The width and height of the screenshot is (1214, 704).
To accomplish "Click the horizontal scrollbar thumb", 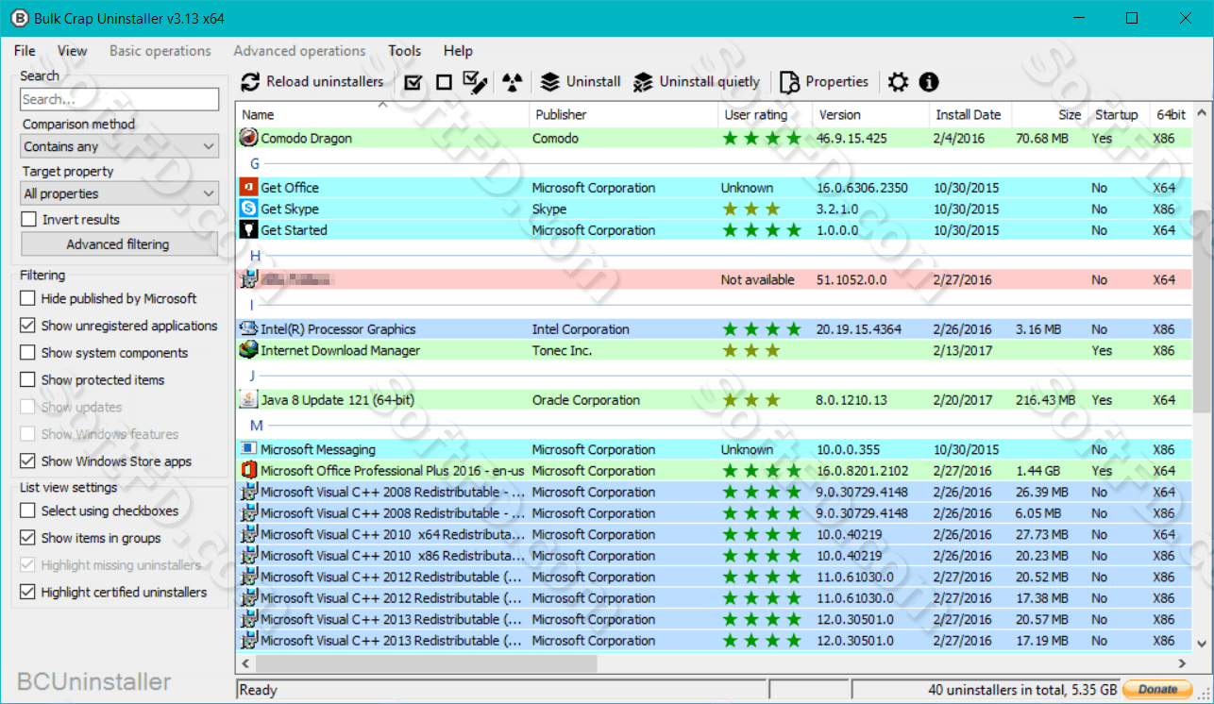I will pyautogui.click(x=425, y=663).
